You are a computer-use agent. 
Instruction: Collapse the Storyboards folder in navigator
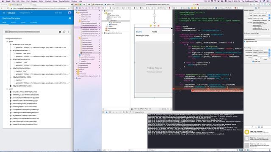tap(78, 38)
